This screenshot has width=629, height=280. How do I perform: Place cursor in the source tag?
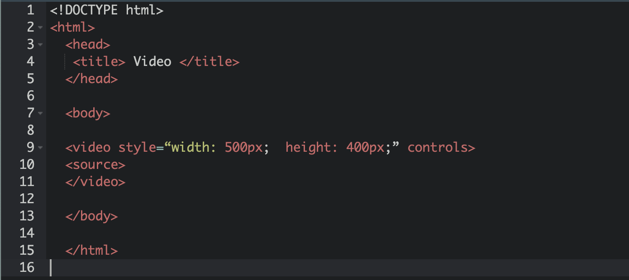click(x=95, y=164)
